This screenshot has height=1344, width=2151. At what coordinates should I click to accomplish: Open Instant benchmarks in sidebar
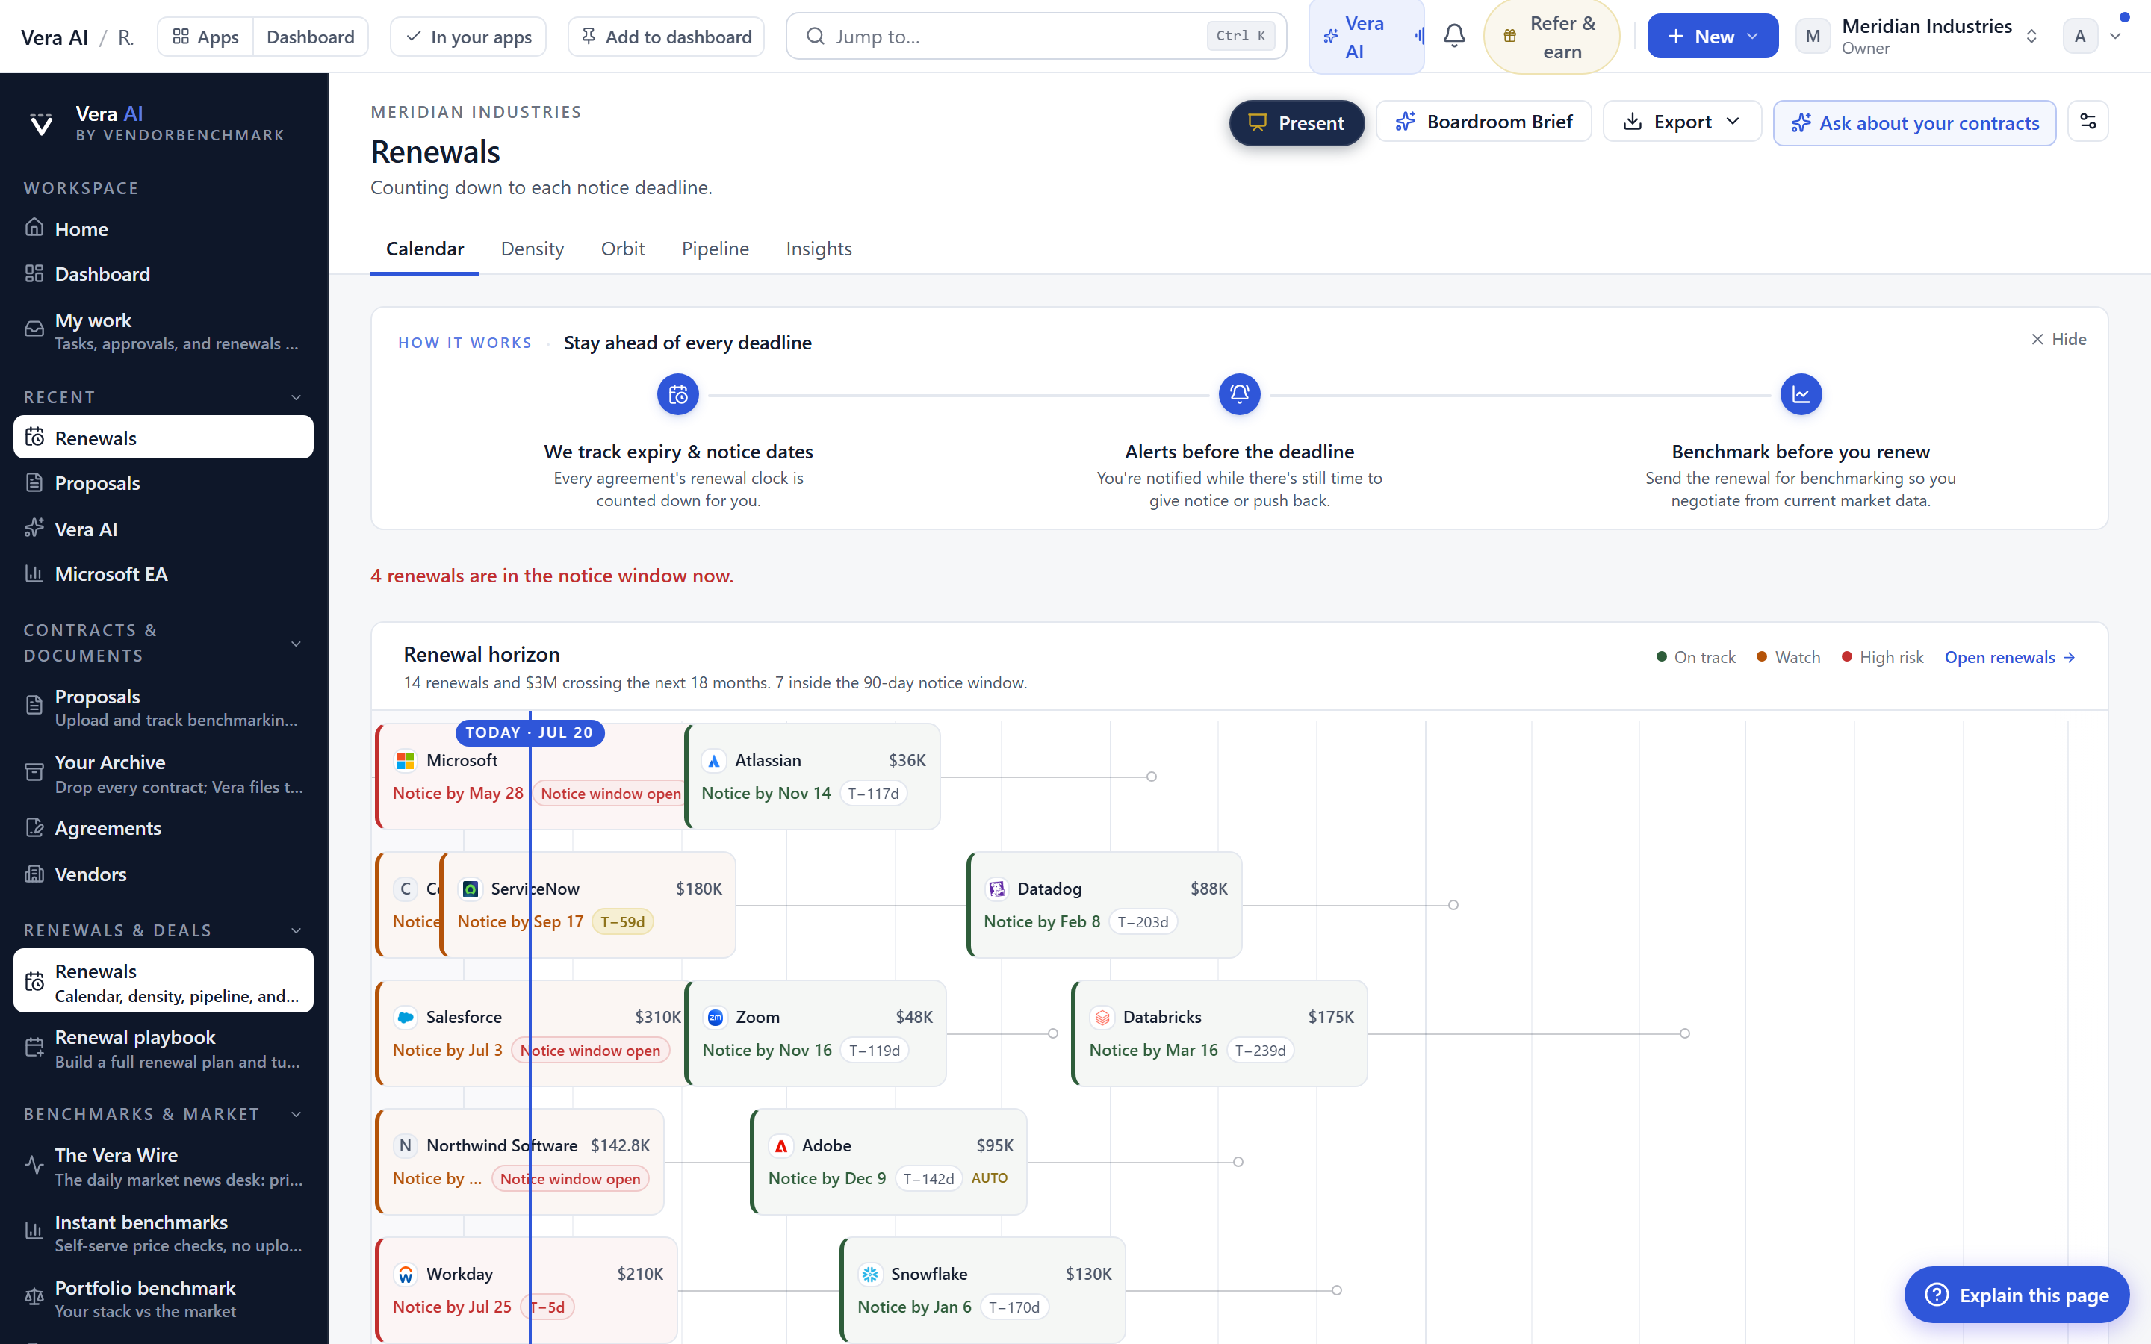pyautogui.click(x=164, y=1233)
